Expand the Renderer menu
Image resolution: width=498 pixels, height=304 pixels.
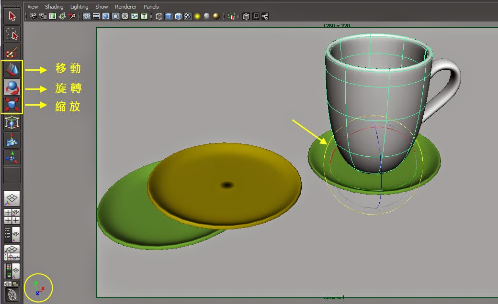click(x=125, y=7)
